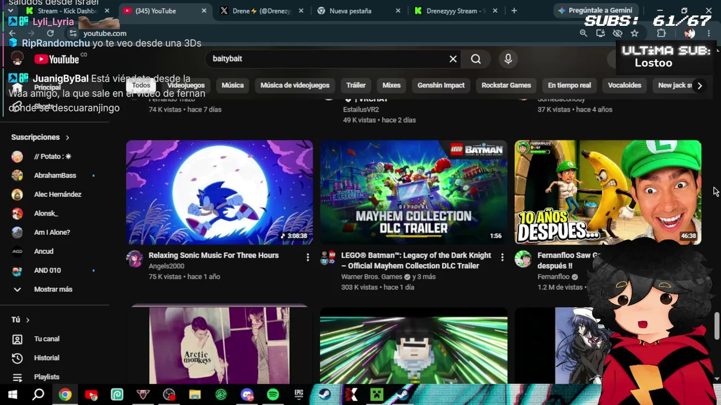Viewport: 721px width, 405px height.
Task: Close the (345) YouTube tab
Action: [x=204, y=11]
